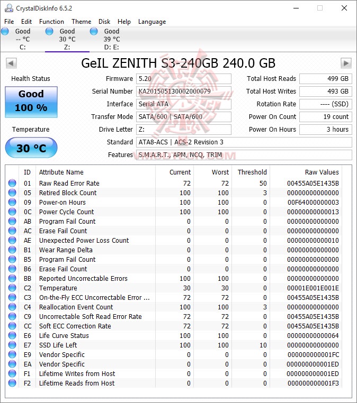The width and height of the screenshot is (357, 403).
Task: Open the Disk menu
Action: (x=104, y=22)
